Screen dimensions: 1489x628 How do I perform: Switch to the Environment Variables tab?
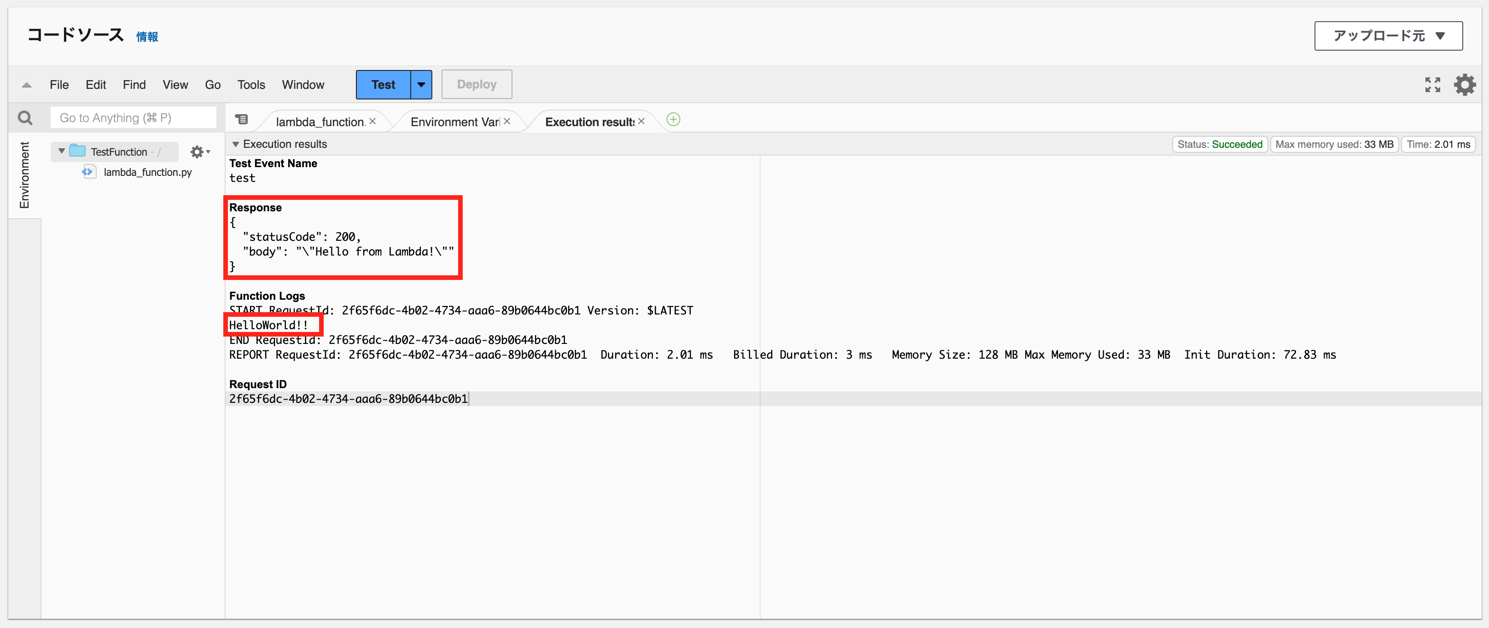[454, 122]
